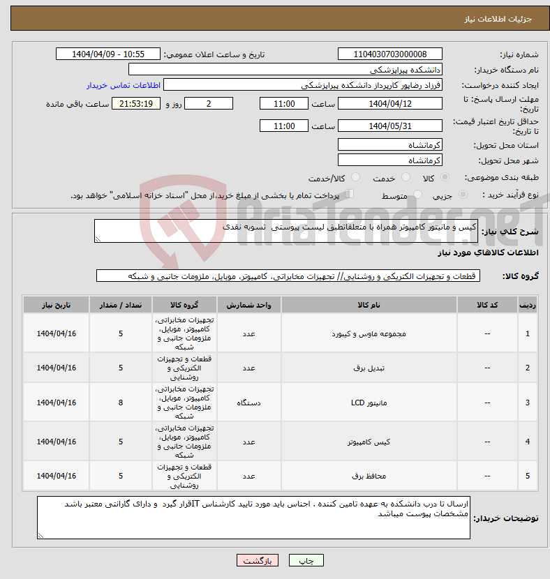Click the announcement date field 1404/04/09 - 10:55
This screenshot has height=579, width=550.
[x=108, y=54]
